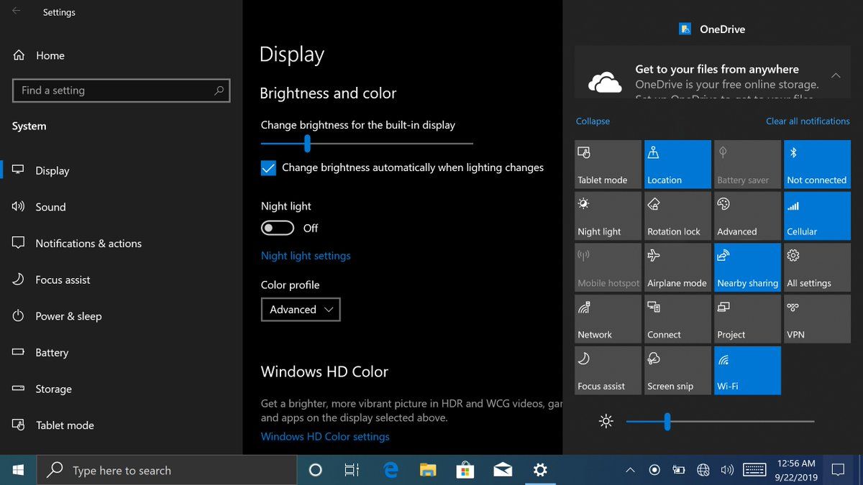The image size is (863, 485).
Task: Open File Explorer from the taskbar
Action: [428, 470]
